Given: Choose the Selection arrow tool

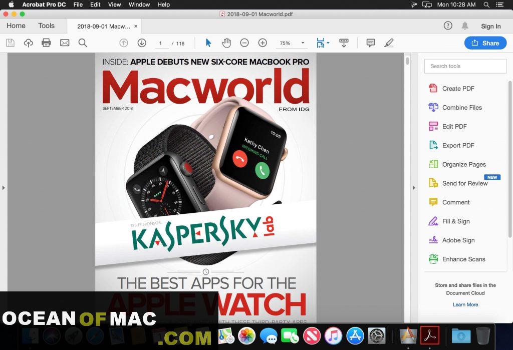Looking at the screenshot, I should 208,43.
